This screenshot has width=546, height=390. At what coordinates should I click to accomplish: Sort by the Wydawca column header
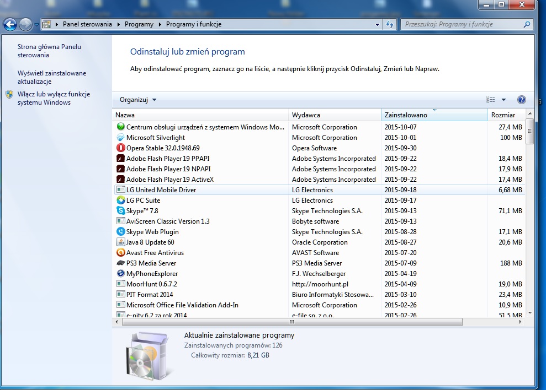click(335, 115)
